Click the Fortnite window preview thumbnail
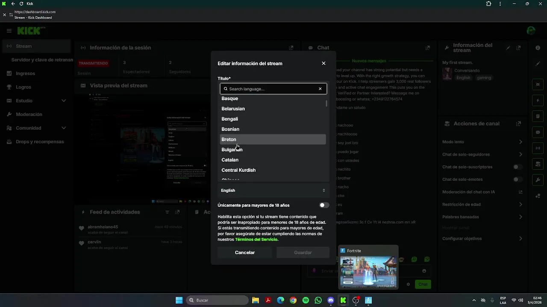The width and height of the screenshot is (547, 307). pyautogui.click(x=368, y=272)
